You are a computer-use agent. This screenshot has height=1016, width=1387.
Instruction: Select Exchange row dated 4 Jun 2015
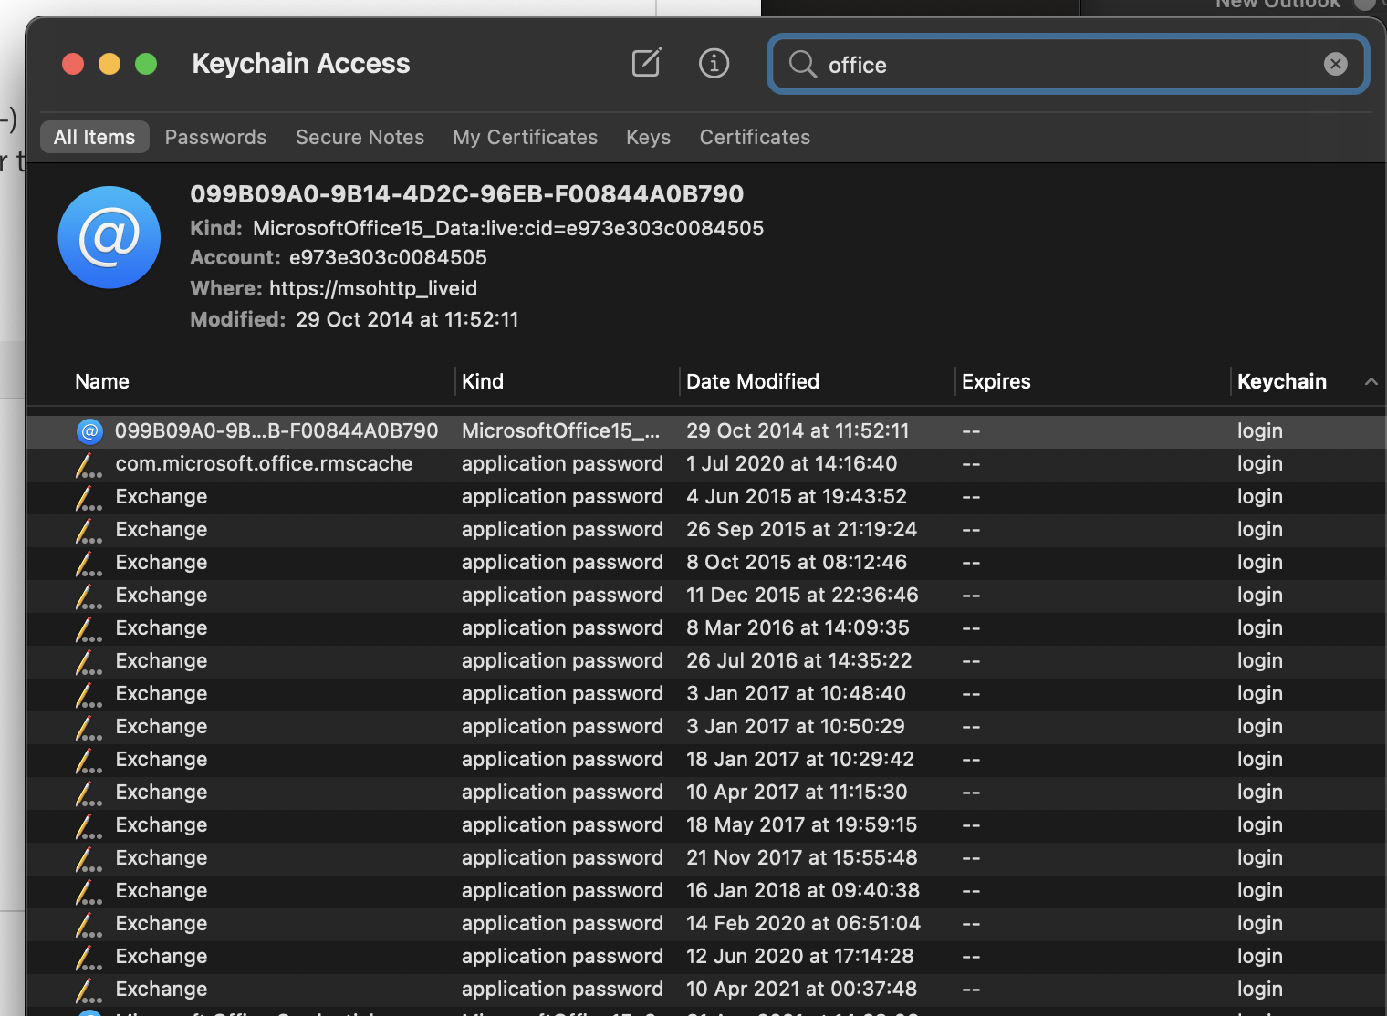(x=162, y=497)
